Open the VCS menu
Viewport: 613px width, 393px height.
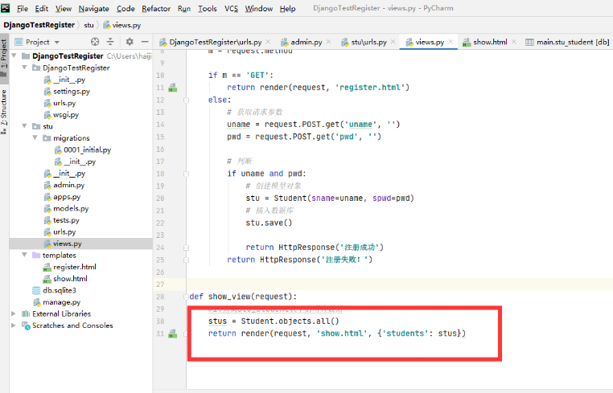231,8
